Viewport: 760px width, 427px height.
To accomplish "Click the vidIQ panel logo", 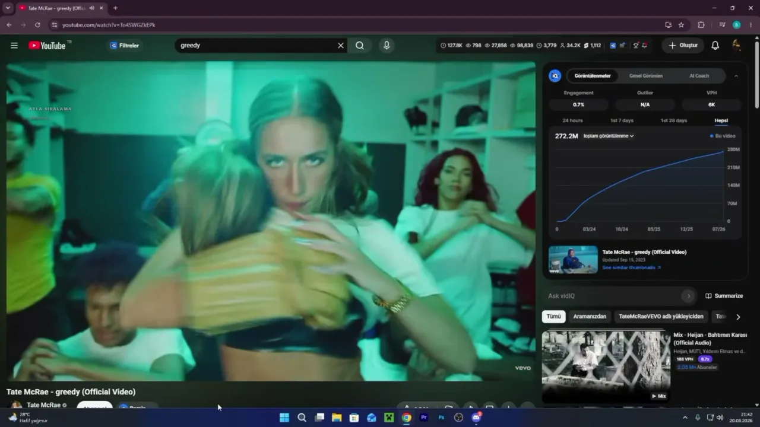I will 555,76.
